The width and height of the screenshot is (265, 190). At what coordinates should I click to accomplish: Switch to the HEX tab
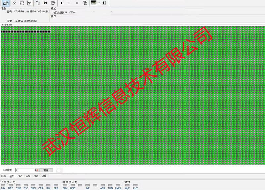20,176
